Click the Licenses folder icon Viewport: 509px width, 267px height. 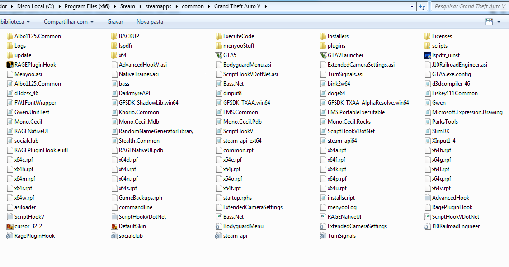pyautogui.click(x=428, y=36)
